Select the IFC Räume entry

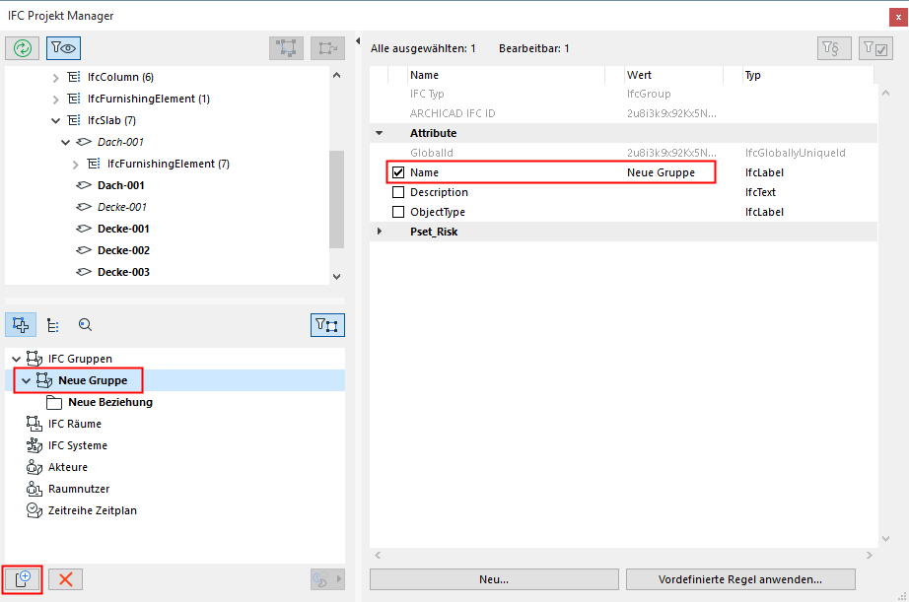75,424
